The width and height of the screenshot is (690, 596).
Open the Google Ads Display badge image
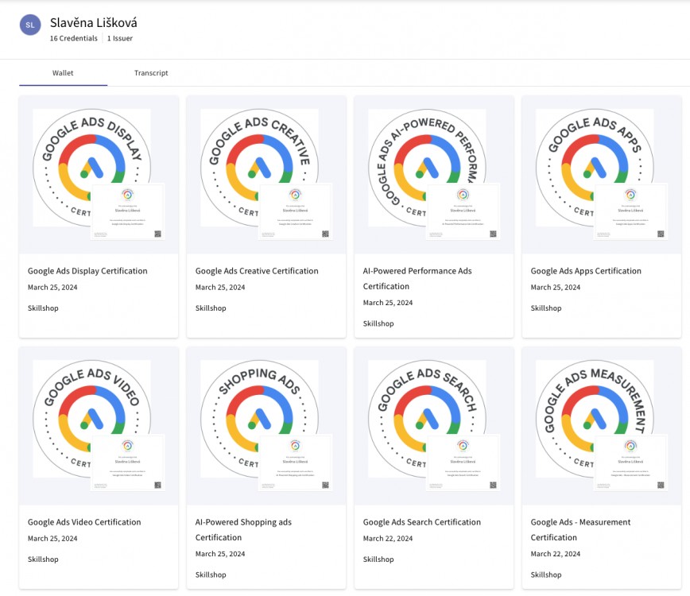point(91,168)
